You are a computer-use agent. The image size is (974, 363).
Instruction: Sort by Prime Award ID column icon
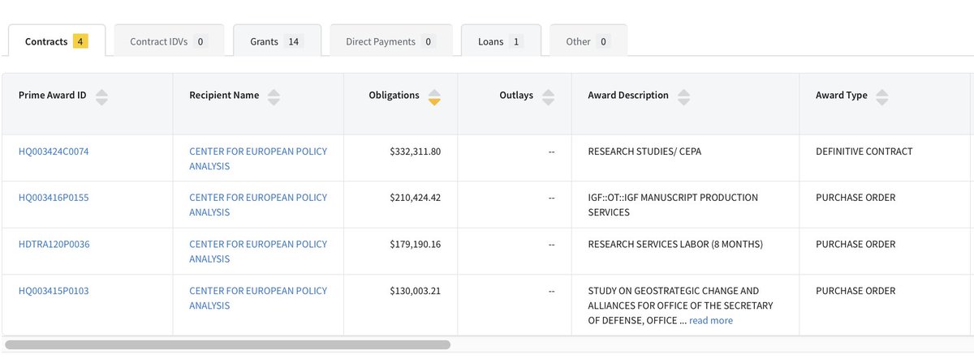(x=101, y=97)
